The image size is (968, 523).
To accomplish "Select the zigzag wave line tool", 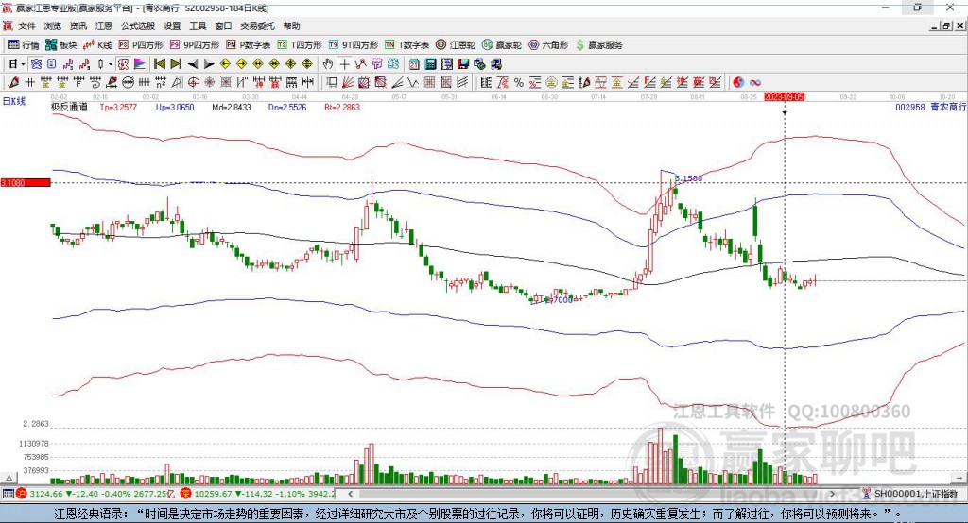I will click(412, 83).
